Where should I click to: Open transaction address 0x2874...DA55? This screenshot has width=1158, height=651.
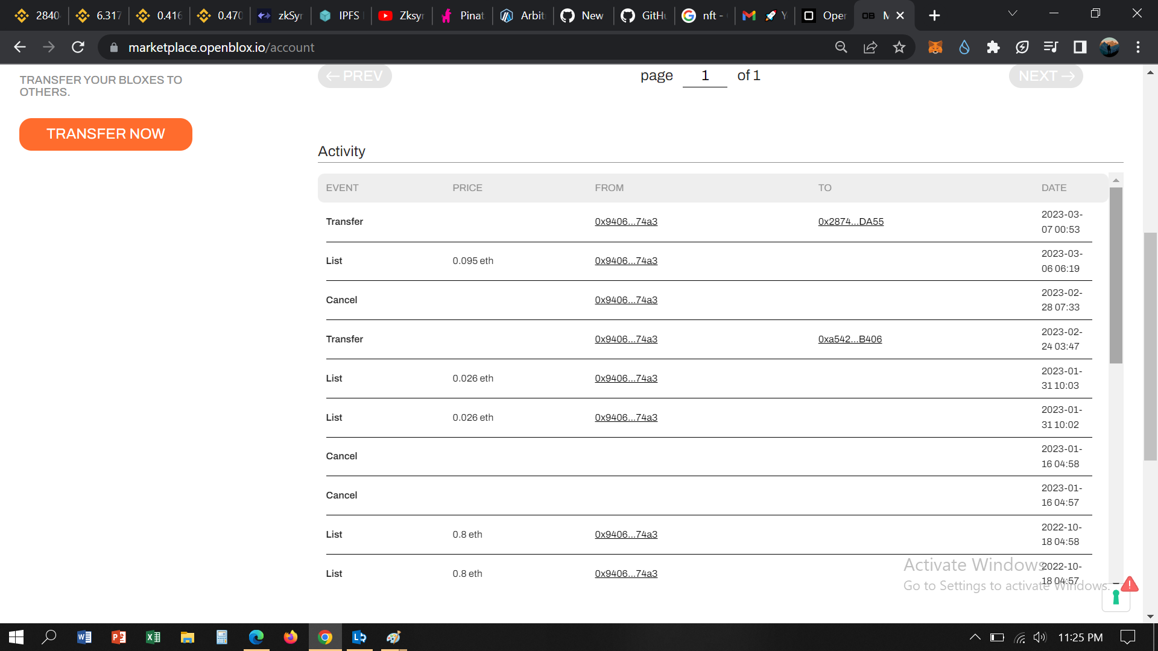point(850,221)
